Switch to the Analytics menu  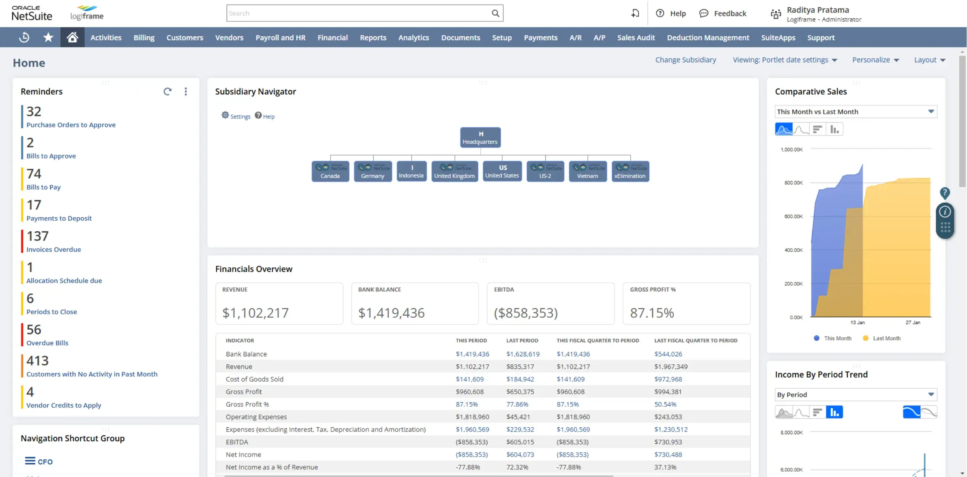click(414, 37)
